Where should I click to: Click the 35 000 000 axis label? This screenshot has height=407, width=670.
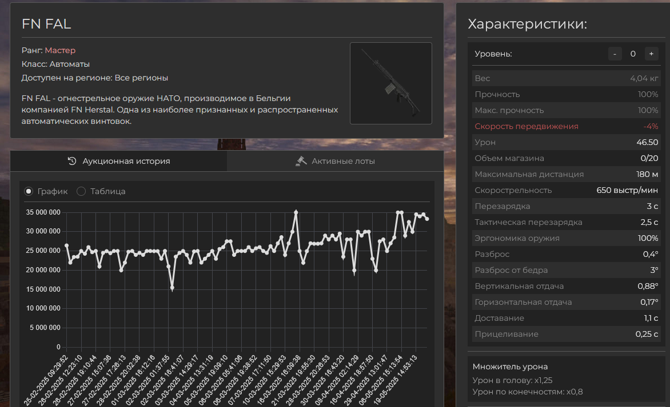[43, 212]
